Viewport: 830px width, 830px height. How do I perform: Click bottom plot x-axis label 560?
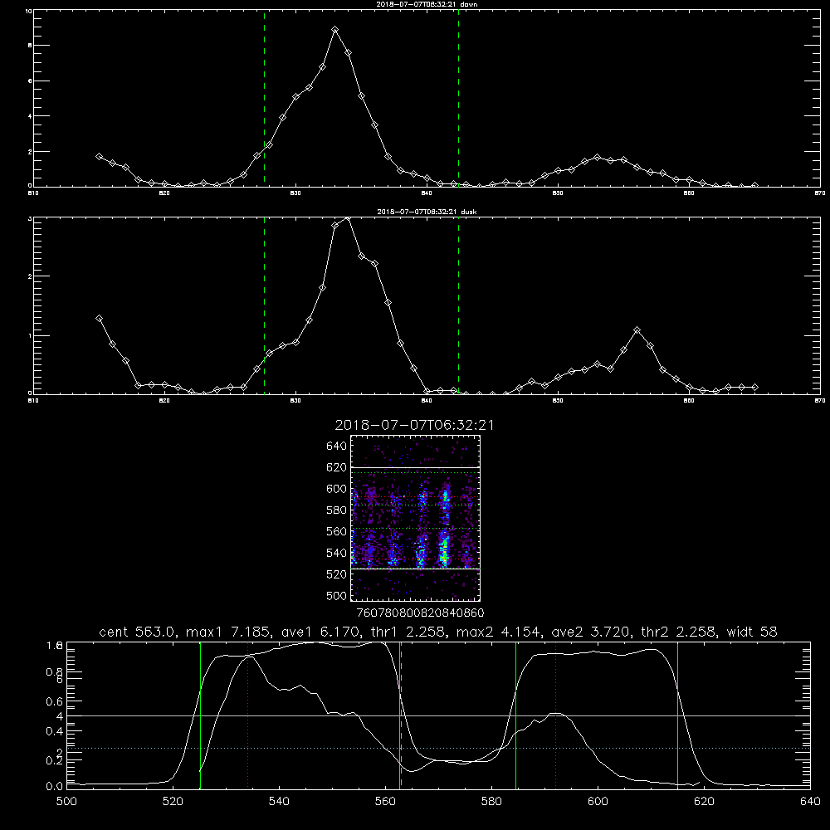(385, 802)
